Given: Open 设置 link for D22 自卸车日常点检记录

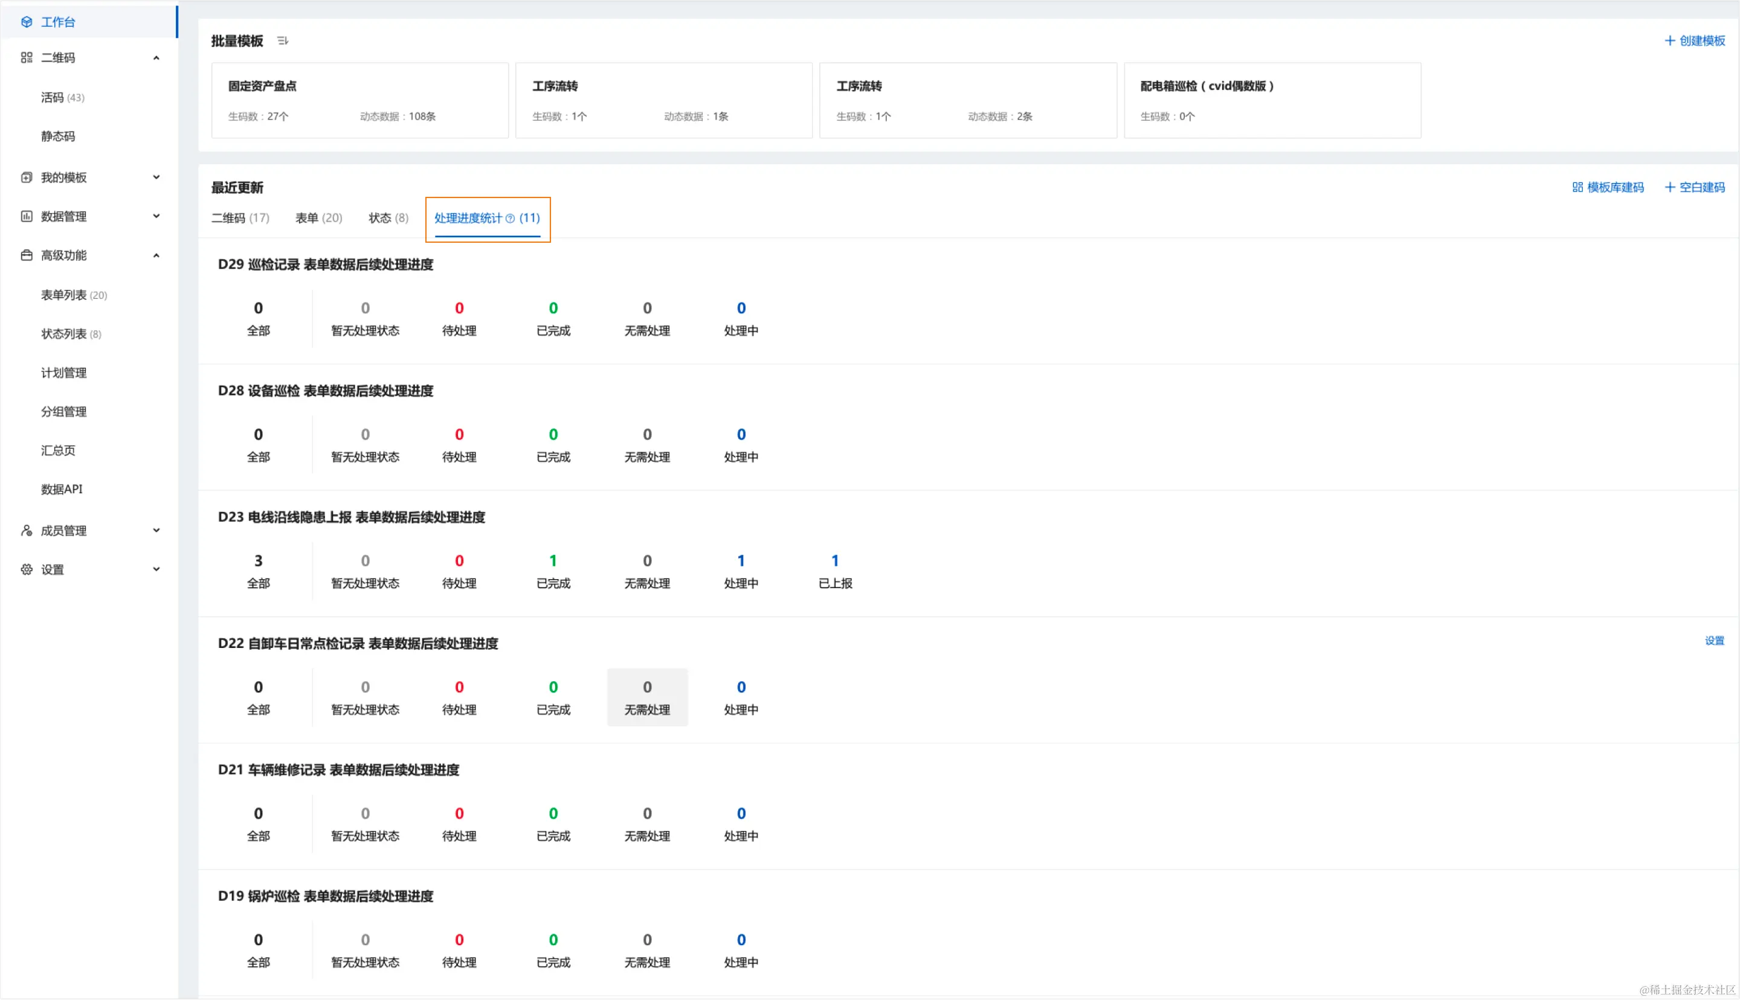Looking at the screenshot, I should [1714, 641].
